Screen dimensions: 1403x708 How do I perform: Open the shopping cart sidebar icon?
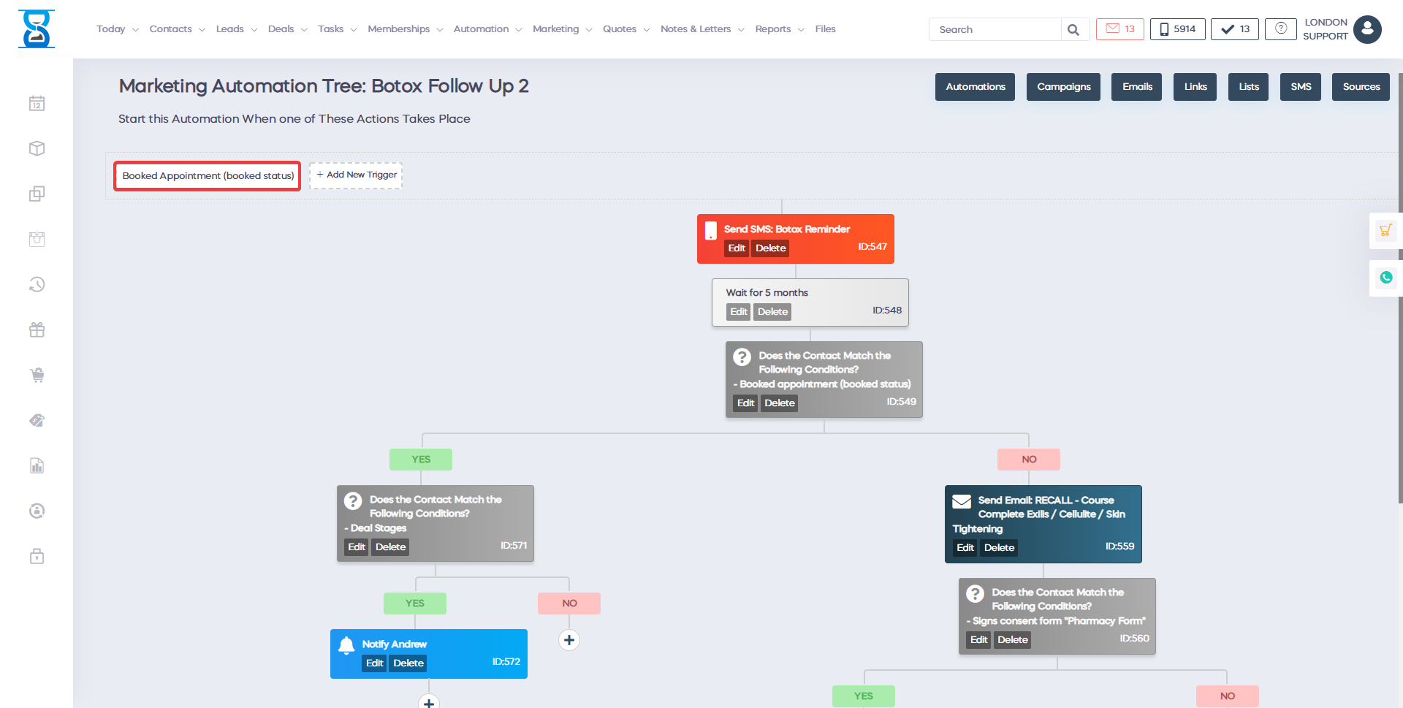tap(37, 376)
